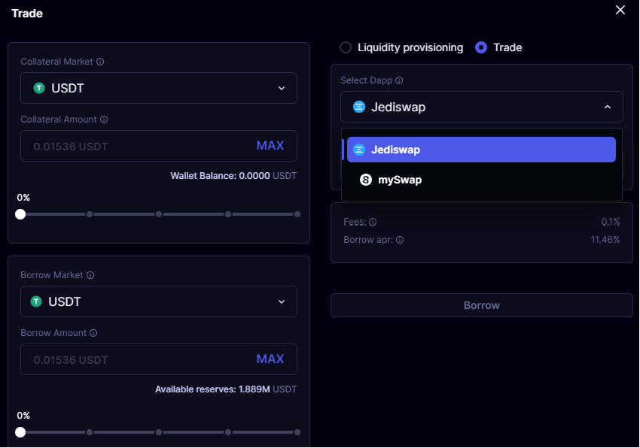Image resolution: width=640 pixels, height=448 pixels.
Task: Click the Collateral Amount input field
Action: point(159,146)
